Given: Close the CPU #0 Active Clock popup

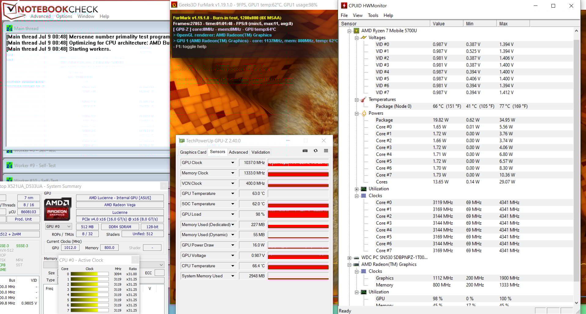Looking at the screenshot, I should 135,260.
